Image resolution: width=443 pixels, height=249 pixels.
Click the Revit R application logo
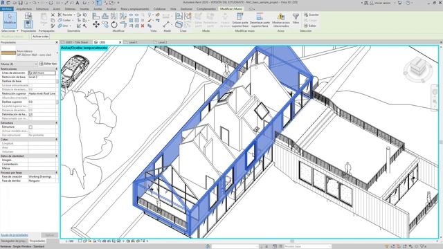point(3,3)
